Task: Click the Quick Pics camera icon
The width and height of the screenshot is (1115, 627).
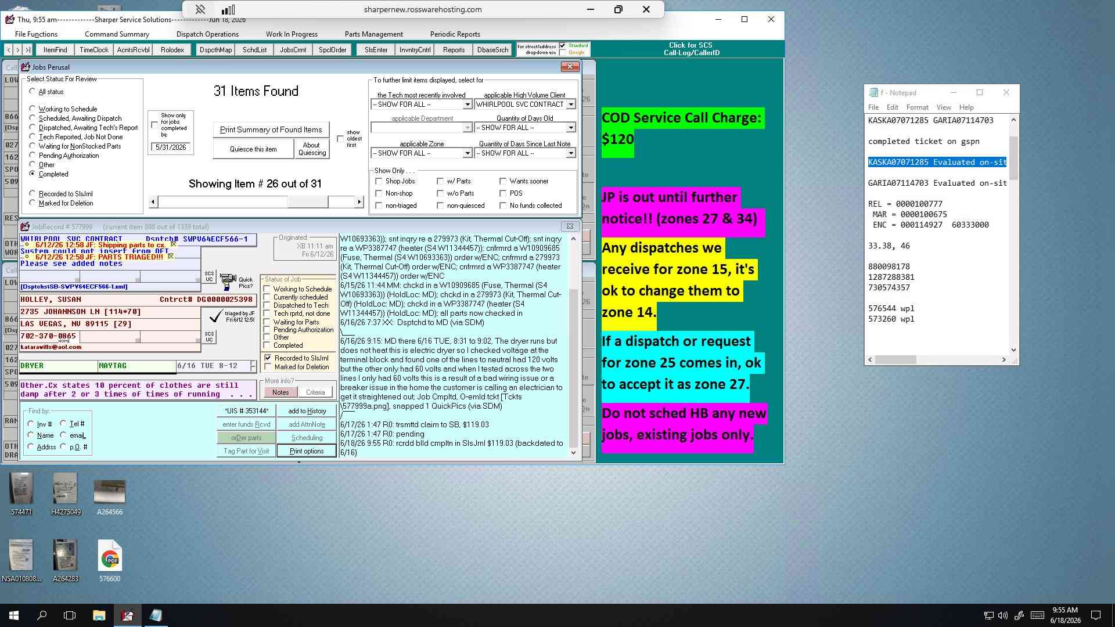Action: tap(228, 282)
